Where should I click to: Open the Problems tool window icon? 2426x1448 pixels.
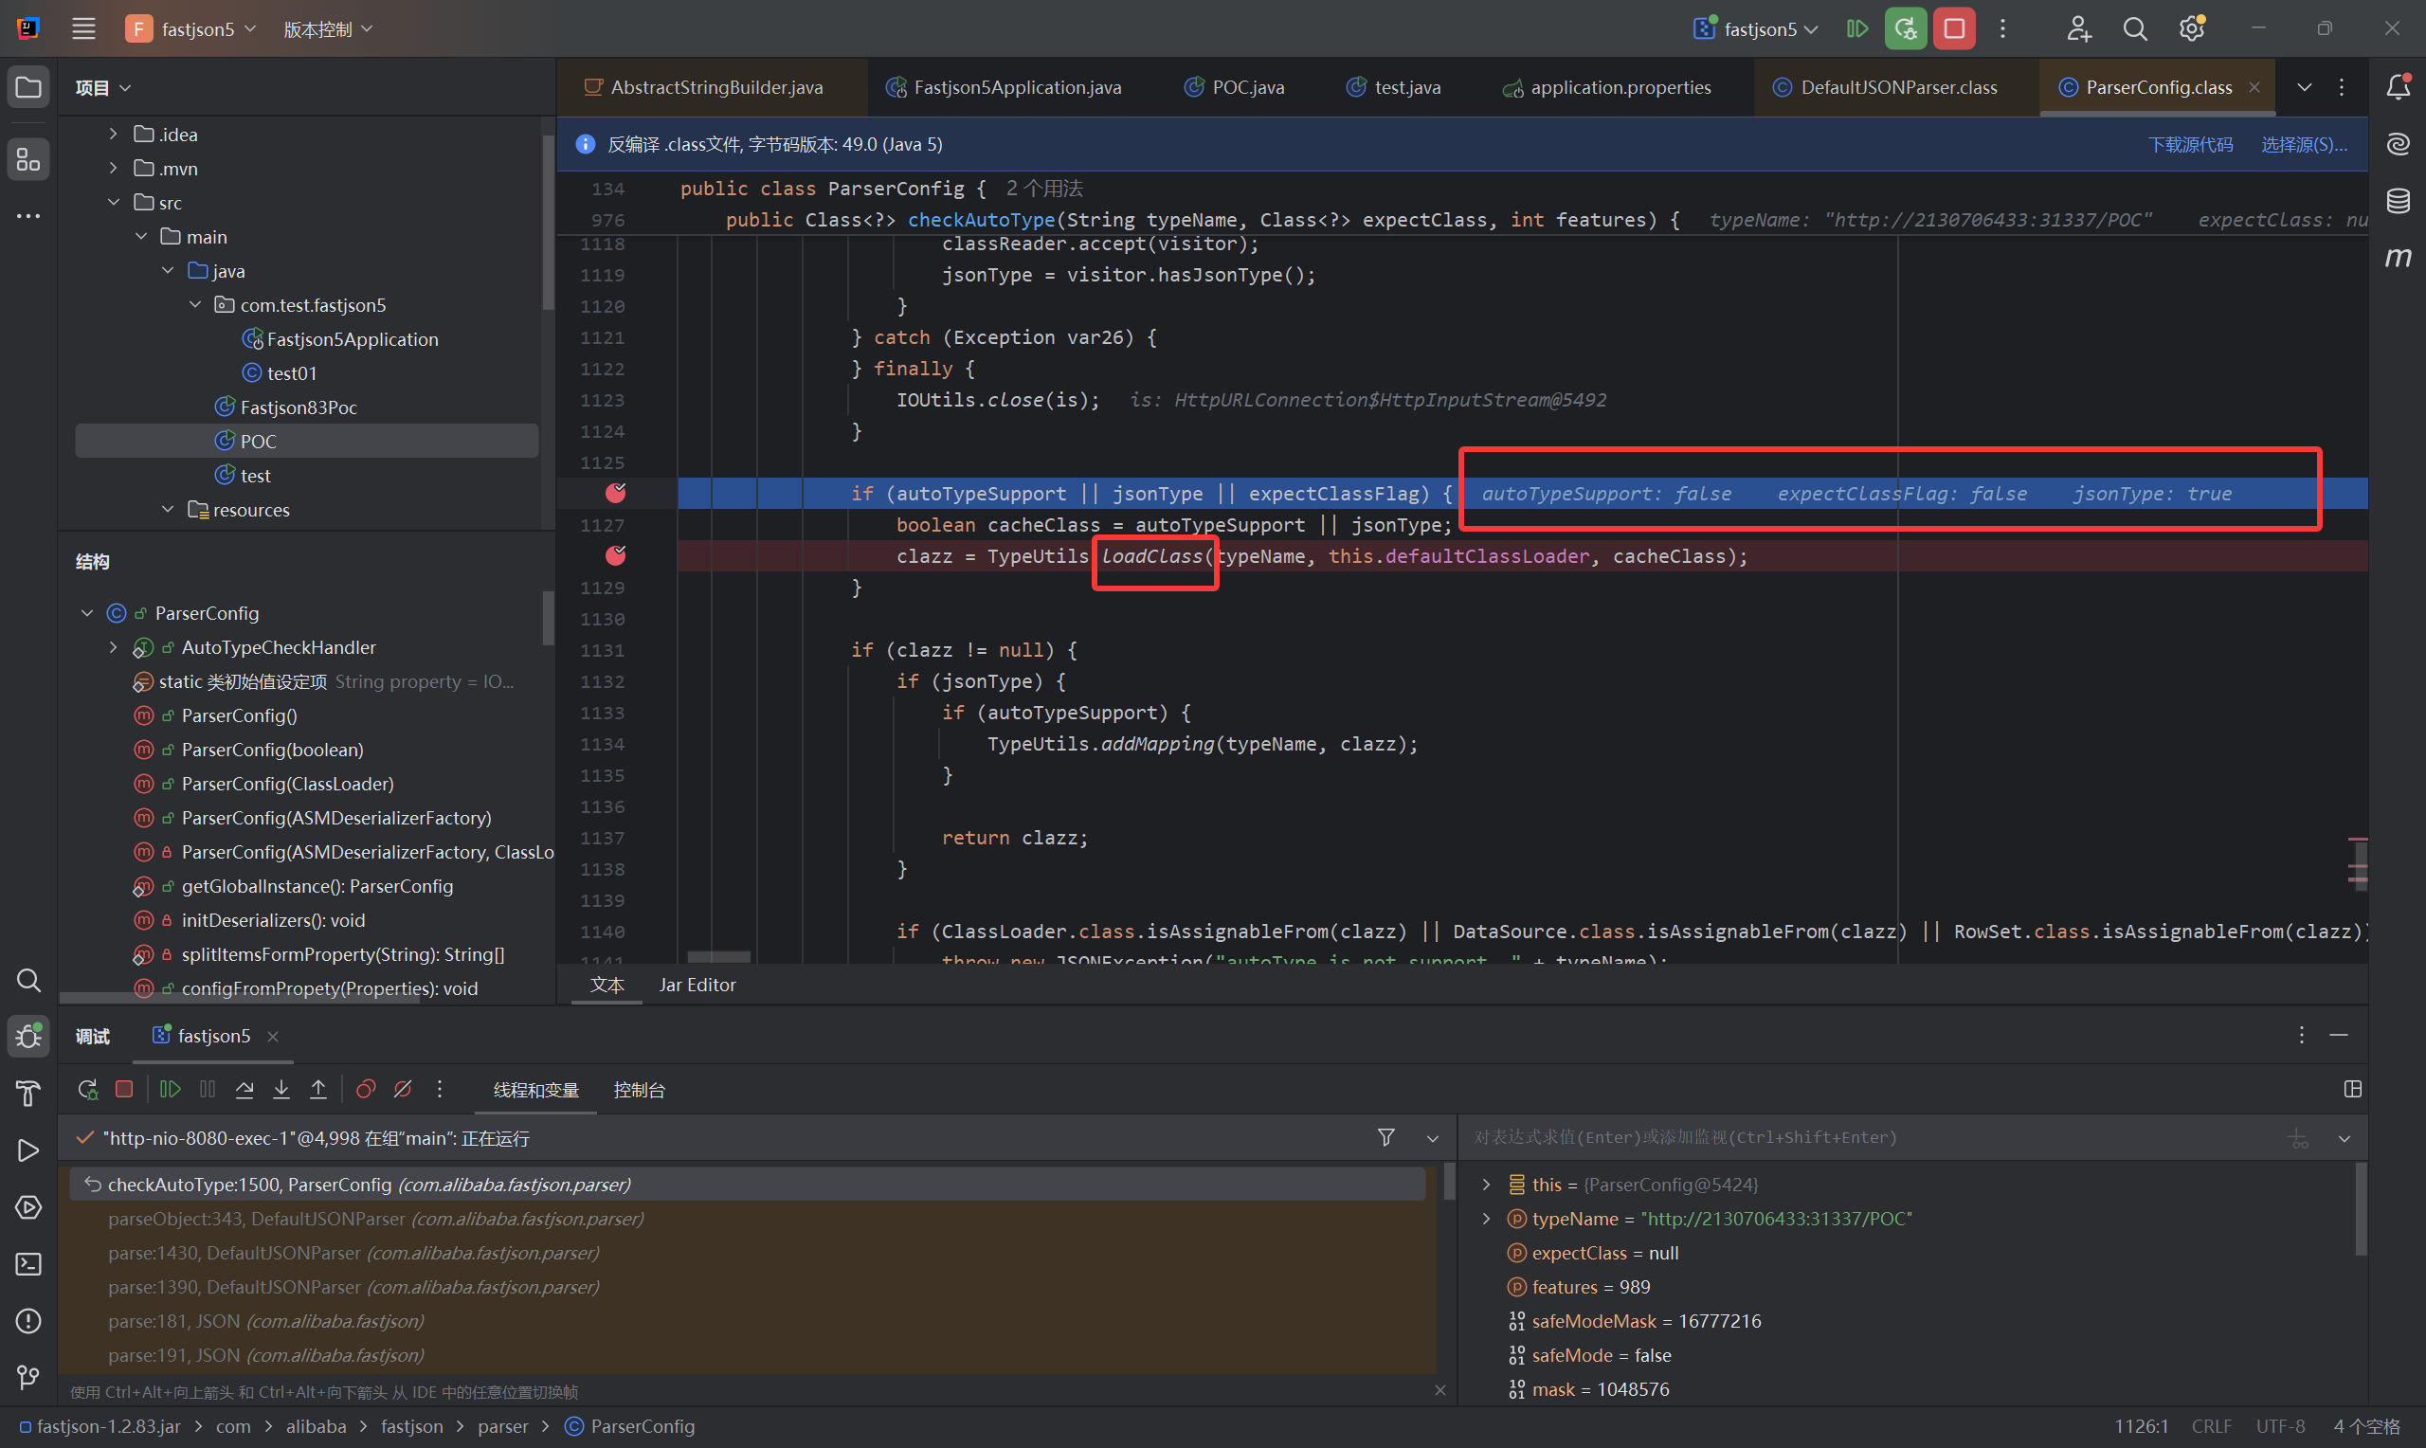[x=28, y=1321]
